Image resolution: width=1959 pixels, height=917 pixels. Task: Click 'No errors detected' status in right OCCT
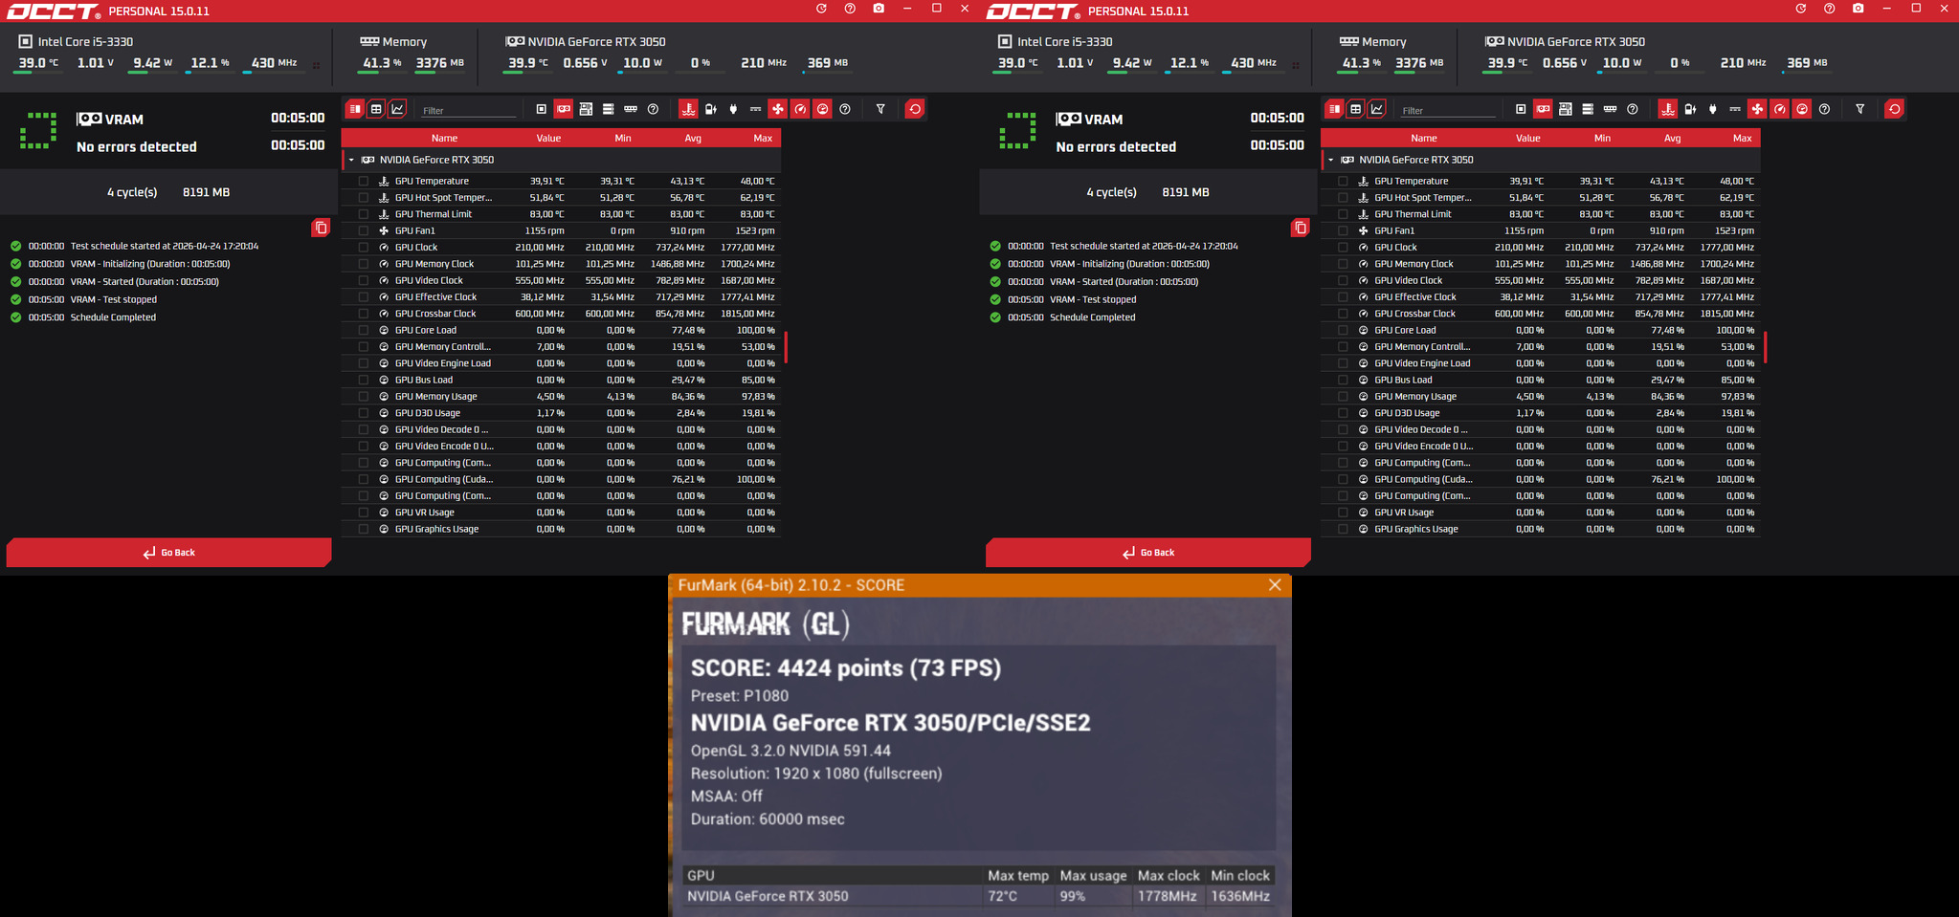point(1116,146)
